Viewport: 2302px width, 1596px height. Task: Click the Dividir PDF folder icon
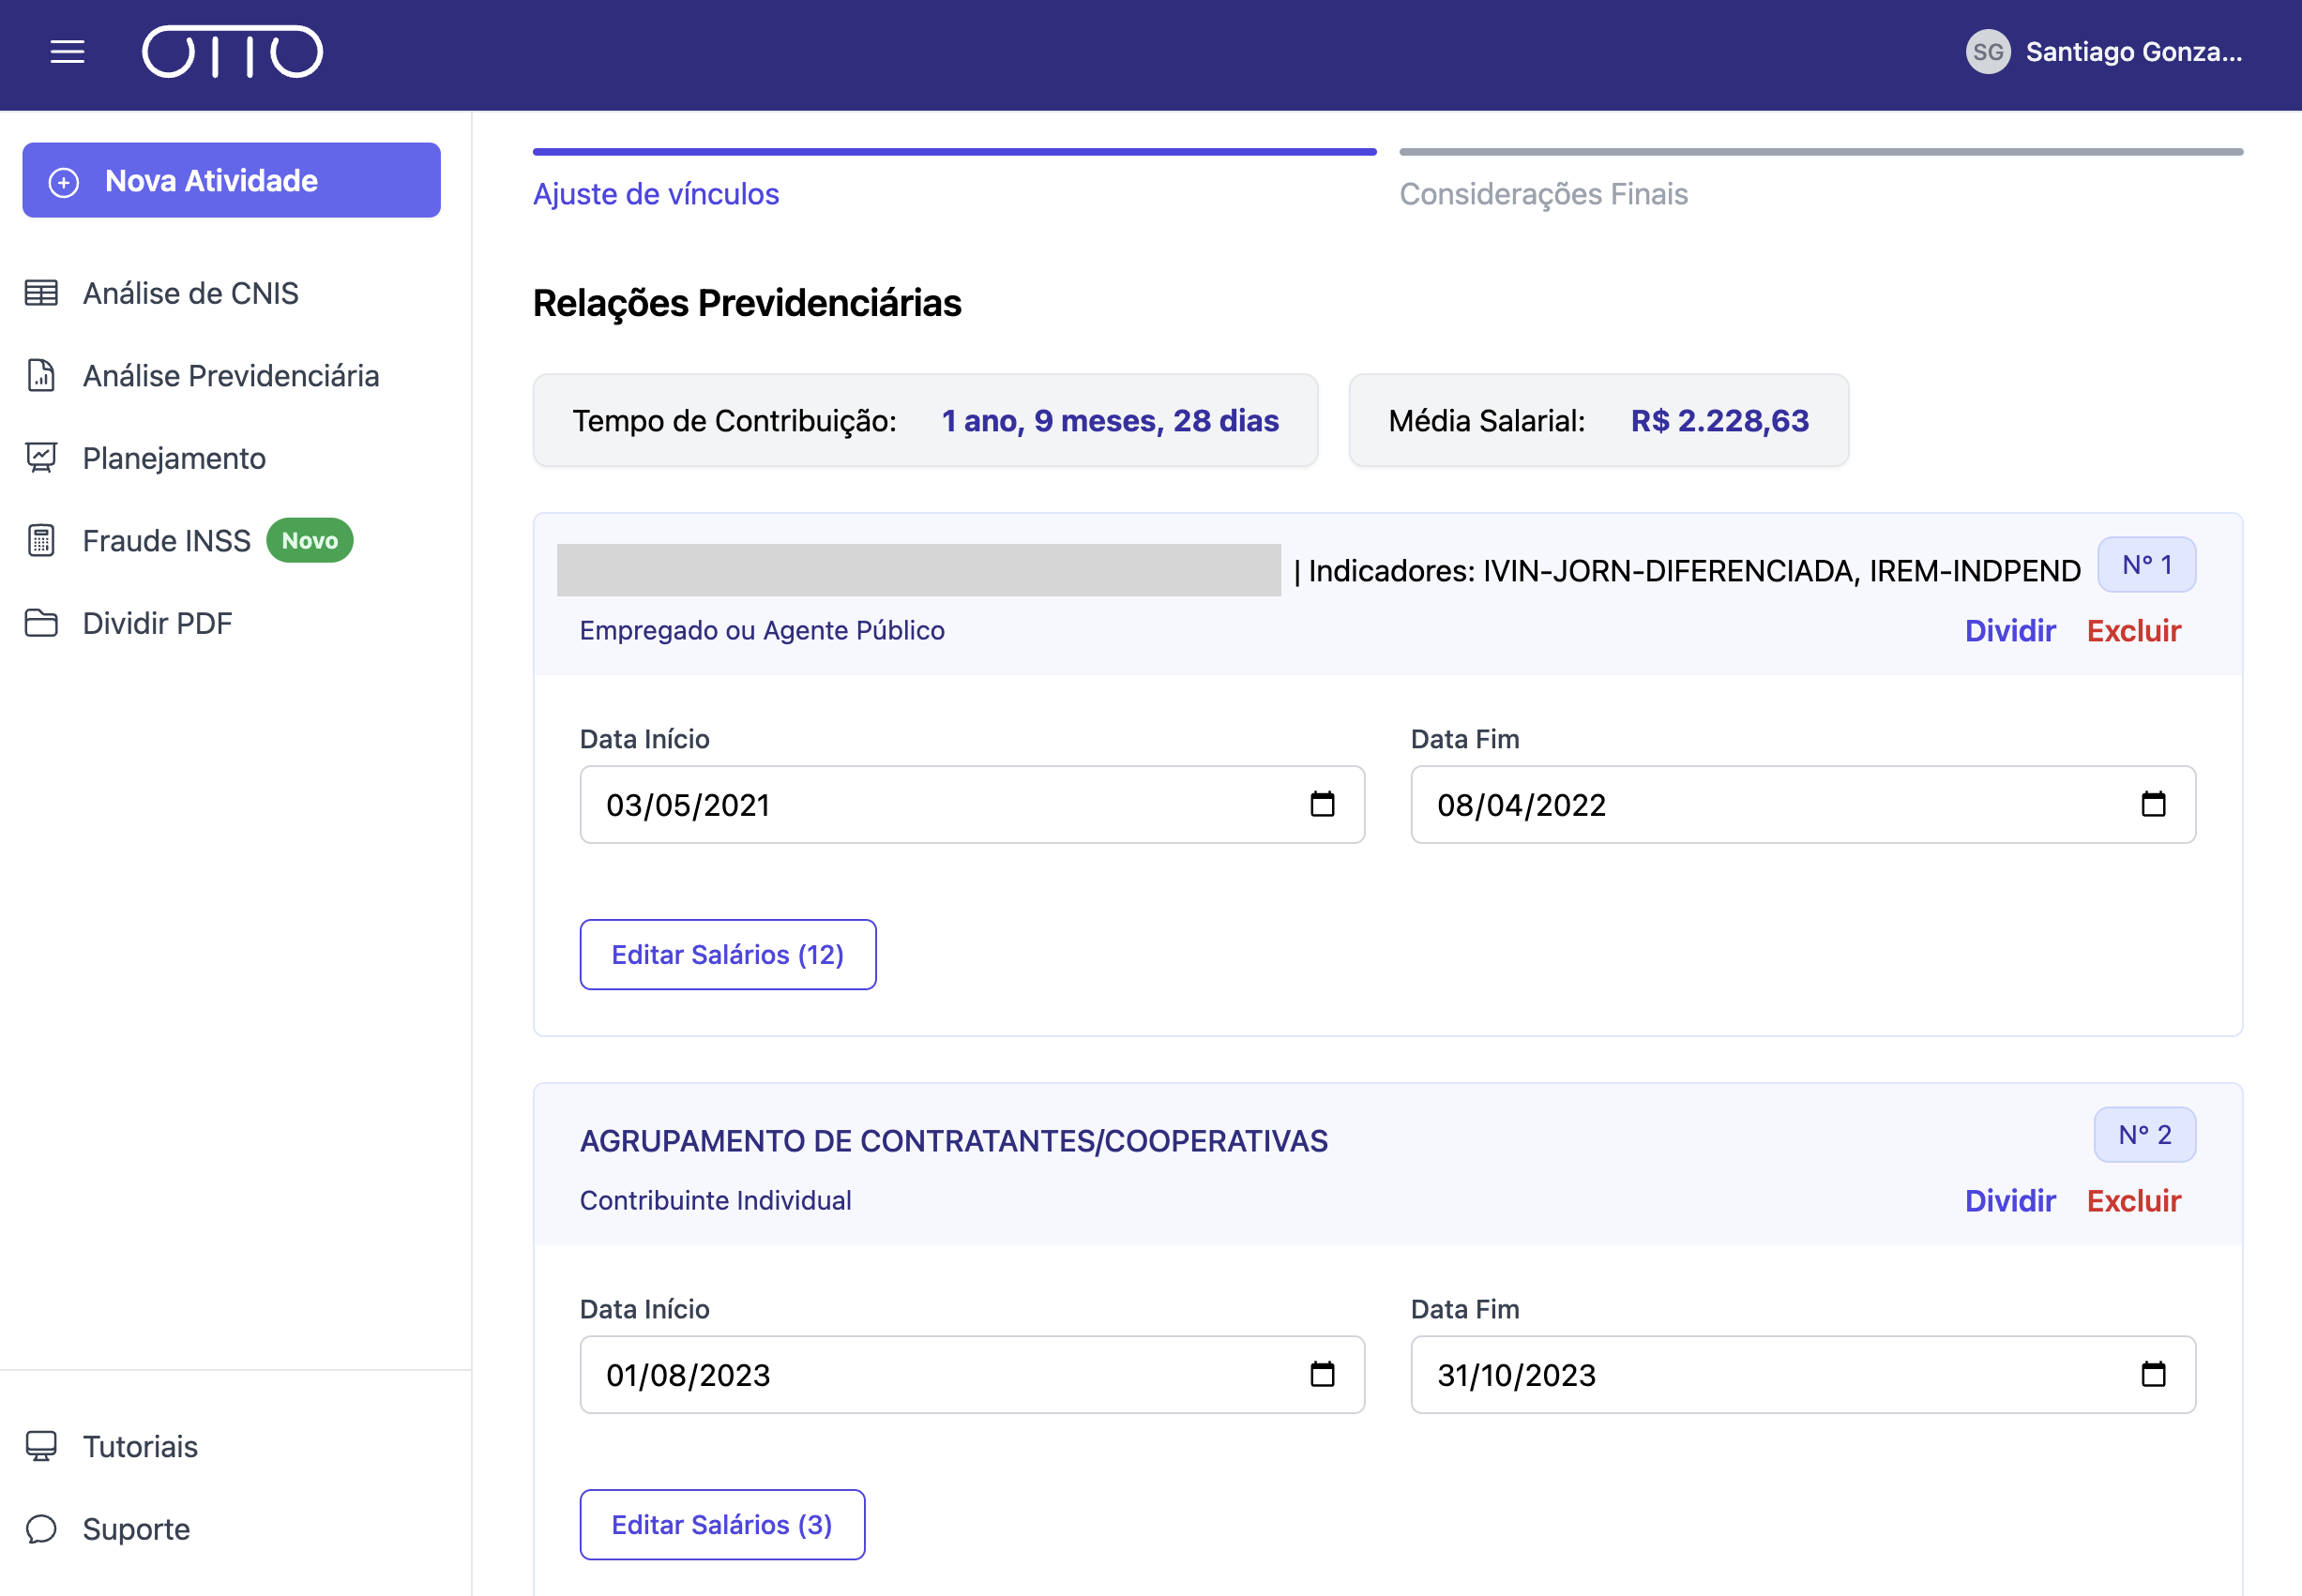[41, 623]
